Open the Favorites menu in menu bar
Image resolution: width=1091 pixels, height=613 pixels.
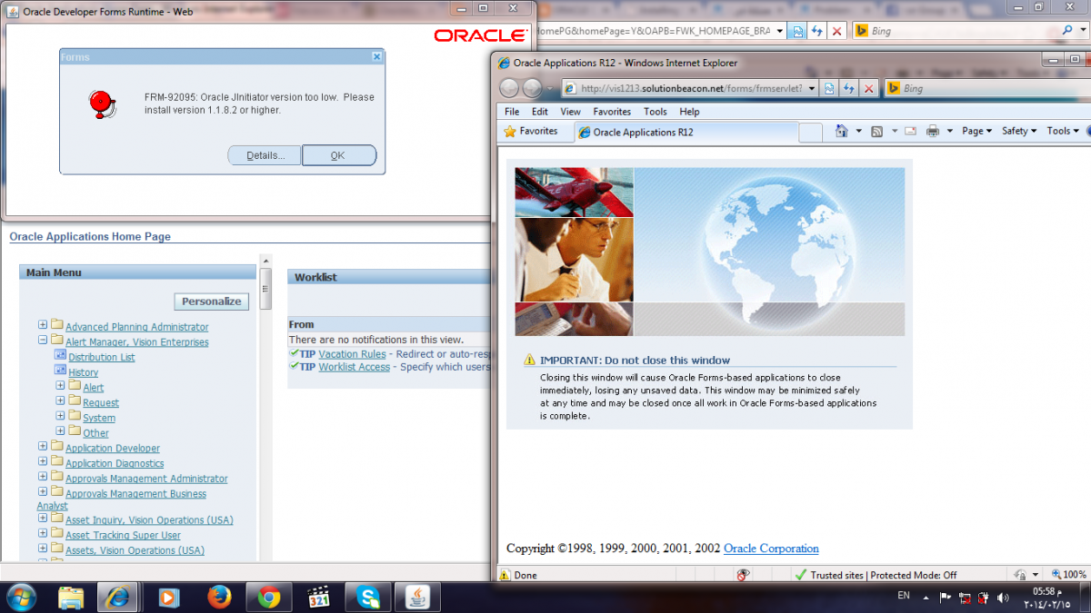(611, 112)
